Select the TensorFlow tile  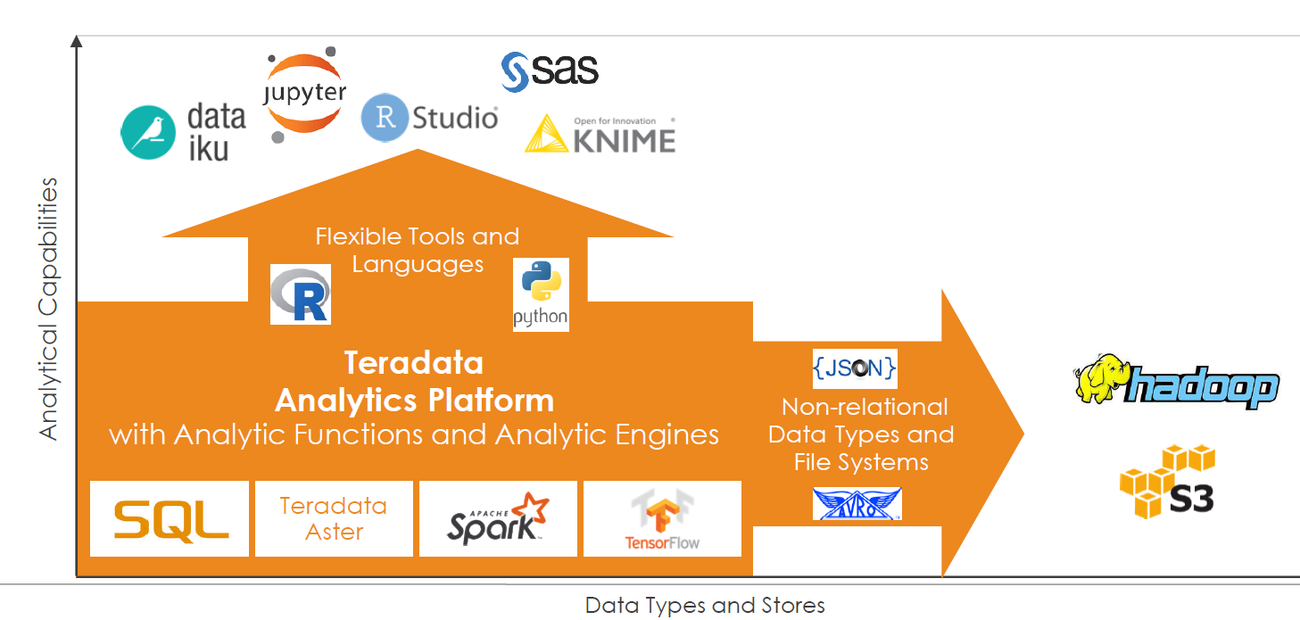pos(662,518)
